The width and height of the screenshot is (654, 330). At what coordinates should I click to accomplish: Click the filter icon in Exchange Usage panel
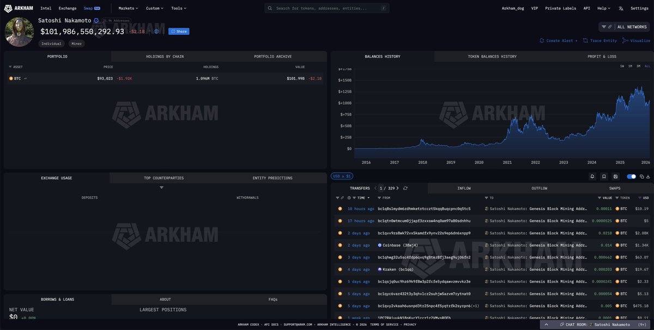162,188
